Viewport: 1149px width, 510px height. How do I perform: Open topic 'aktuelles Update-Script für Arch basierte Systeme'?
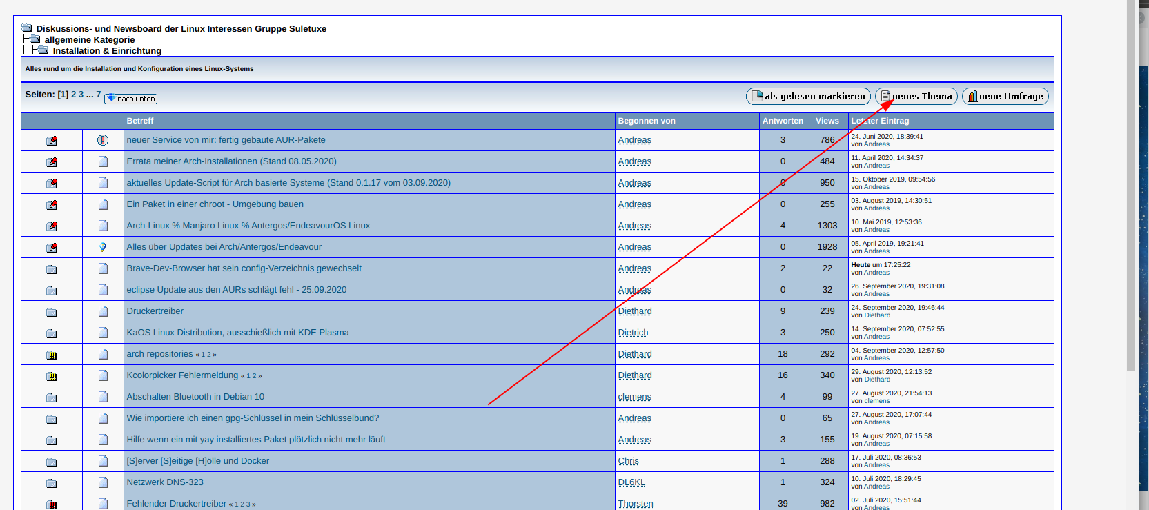[x=288, y=183]
